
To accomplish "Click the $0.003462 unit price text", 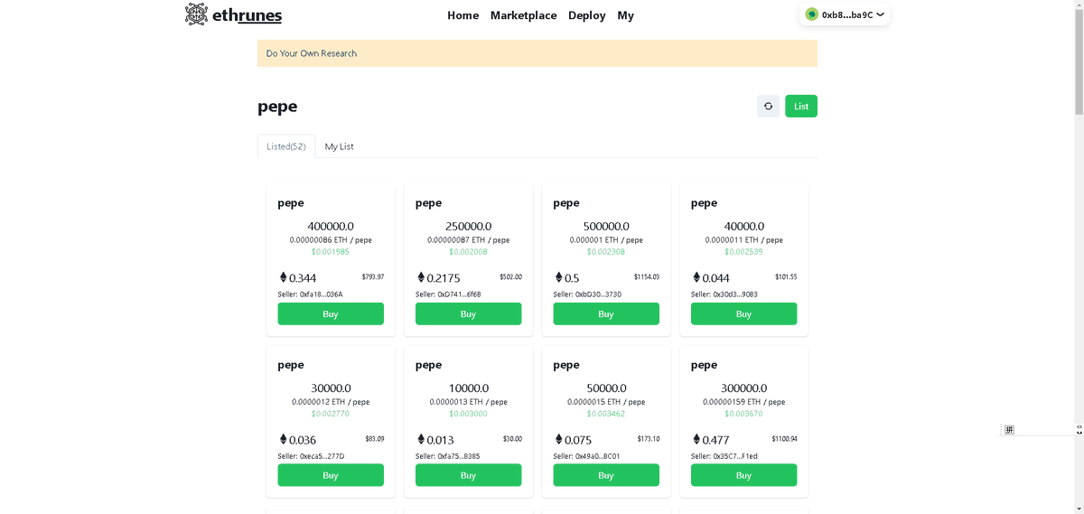I will (x=606, y=414).
